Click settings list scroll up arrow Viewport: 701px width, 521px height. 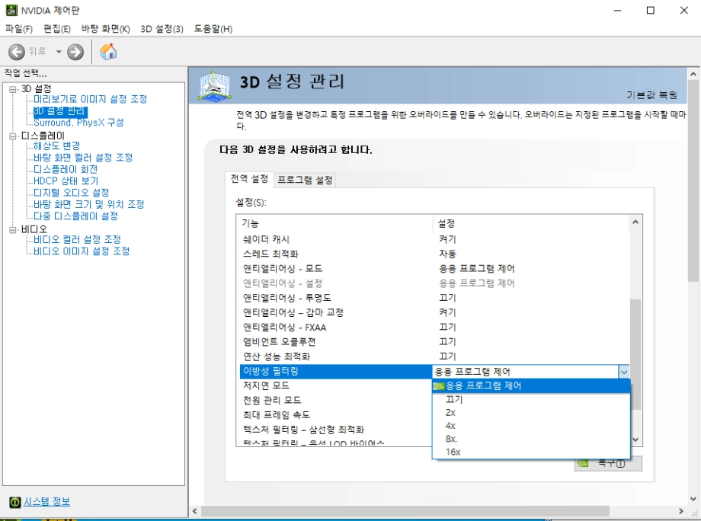pyautogui.click(x=635, y=222)
